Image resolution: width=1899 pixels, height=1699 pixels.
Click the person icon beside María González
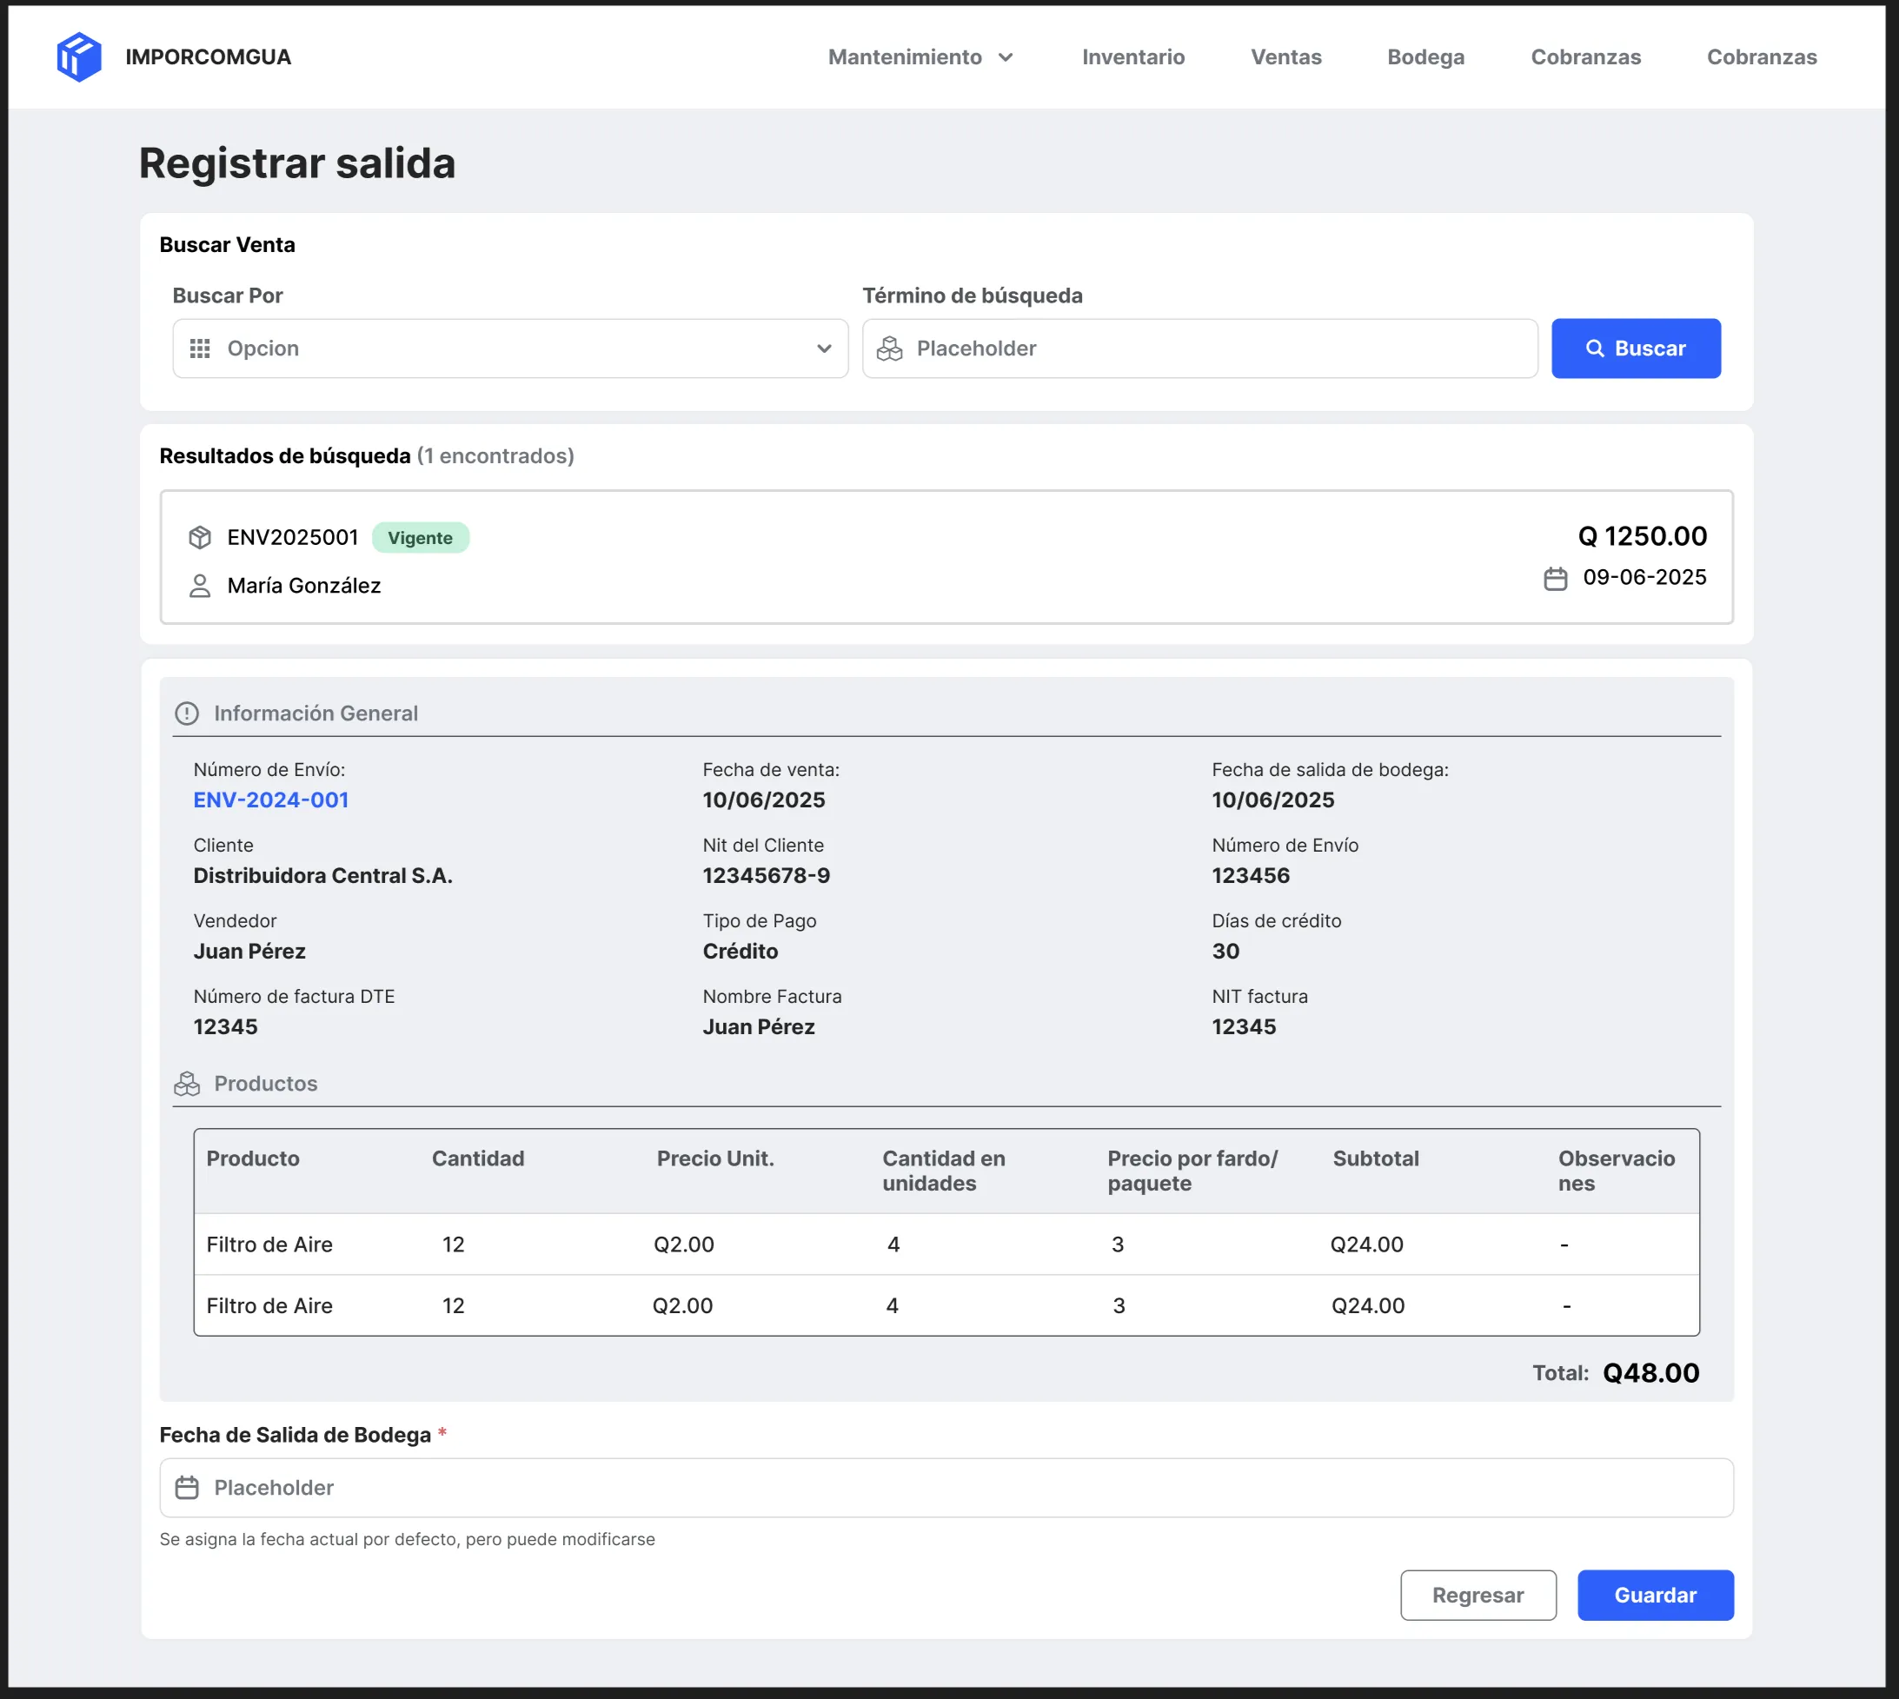pyautogui.click(x=200, y=587)
